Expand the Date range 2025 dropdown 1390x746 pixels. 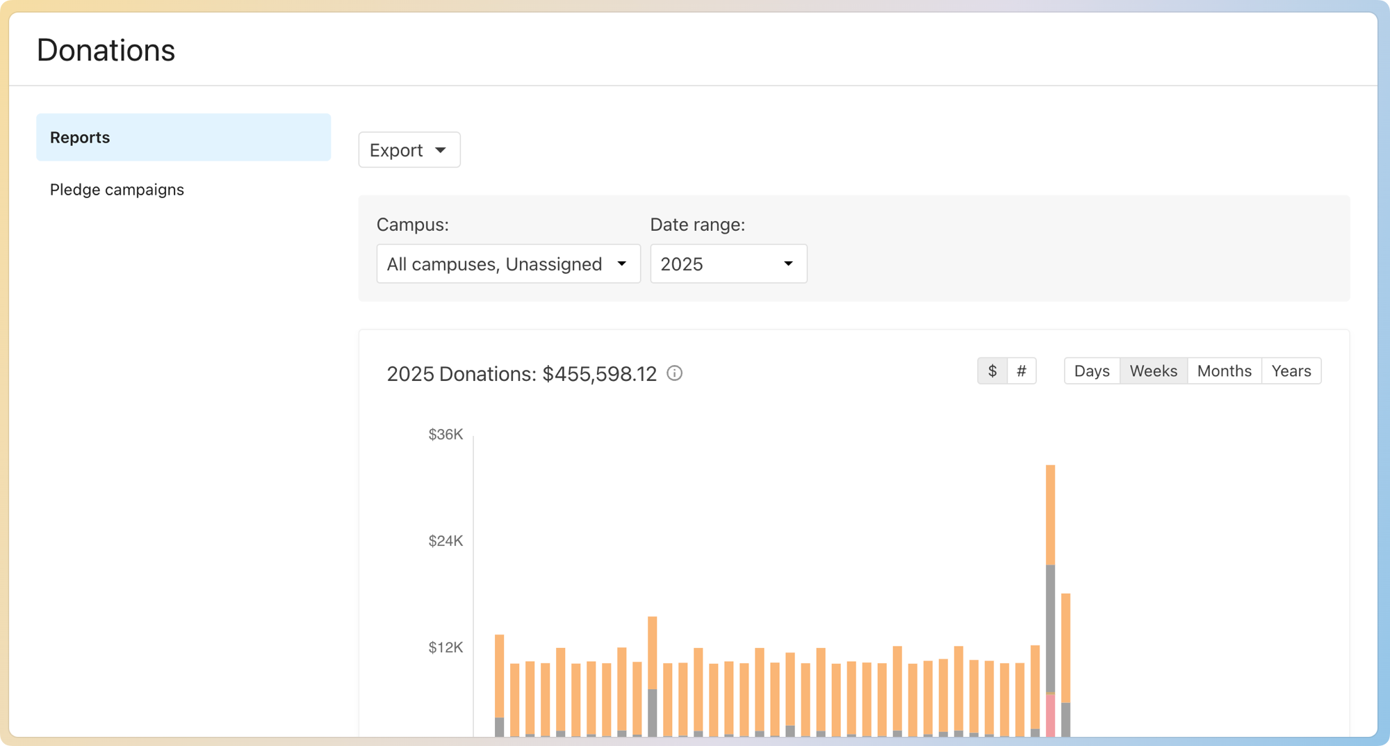pyautogui.click(x=728, y=263)
